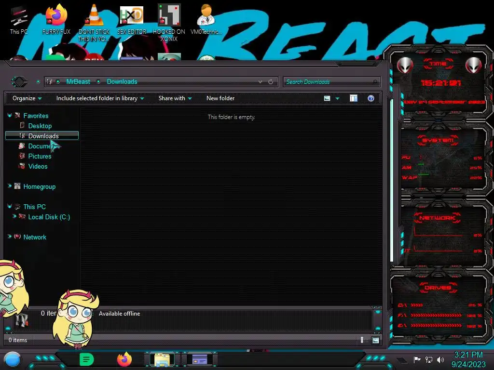Refresh the Downloads folder view
This screenshot has width=494, height=370.
(271, 82)
